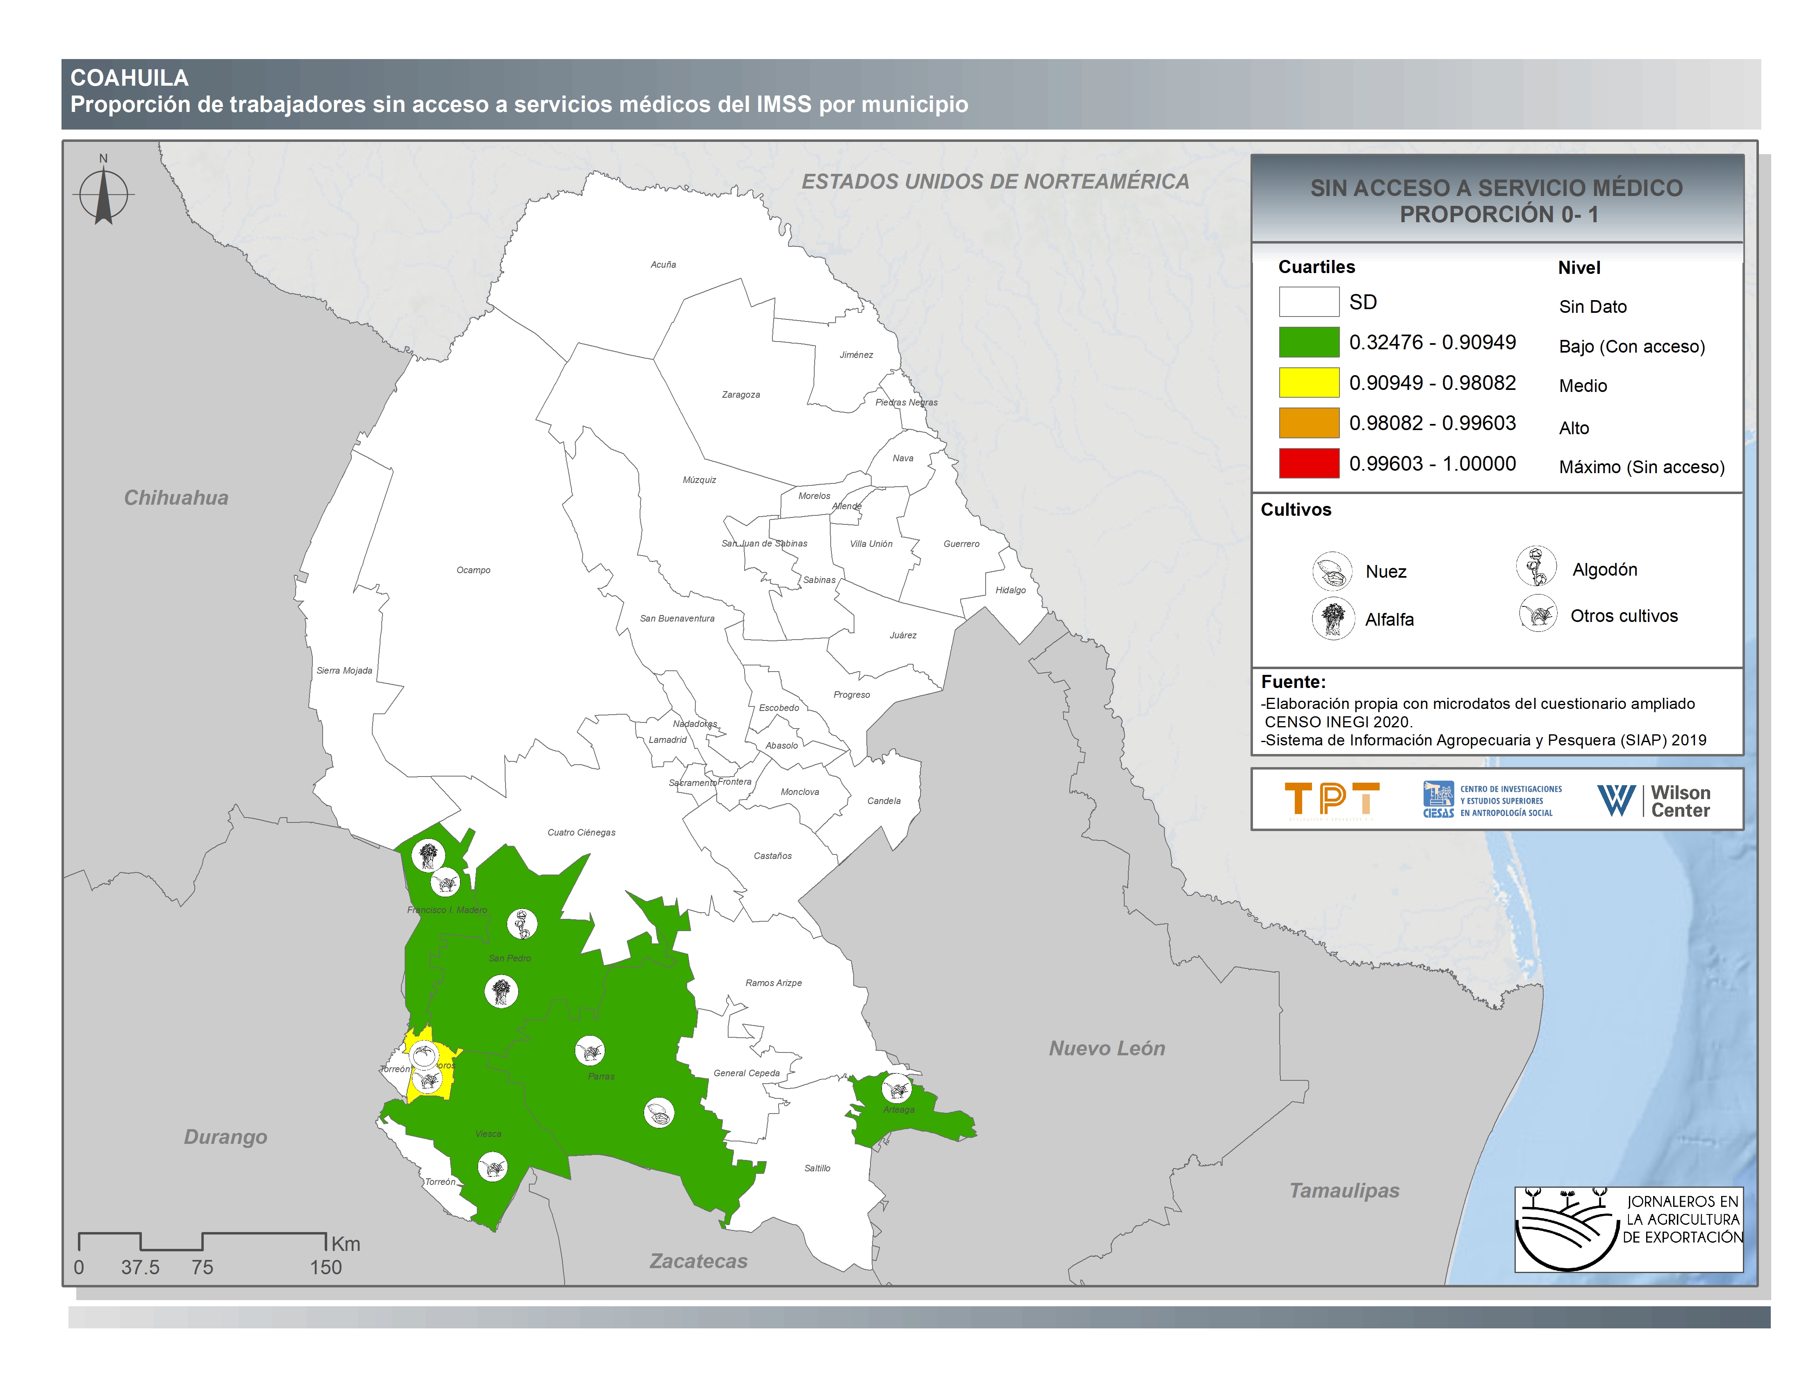Click the TPT logo
Viewport: 1804px width, 1394px height.
pyautogui.click(x=1332, y=799)
